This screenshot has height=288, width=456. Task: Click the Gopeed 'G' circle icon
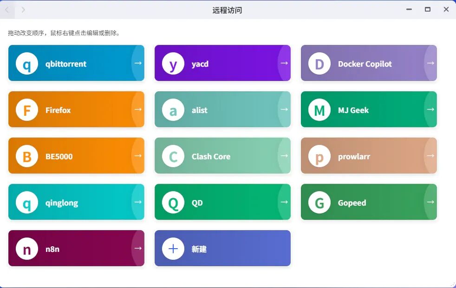[319, 202]
